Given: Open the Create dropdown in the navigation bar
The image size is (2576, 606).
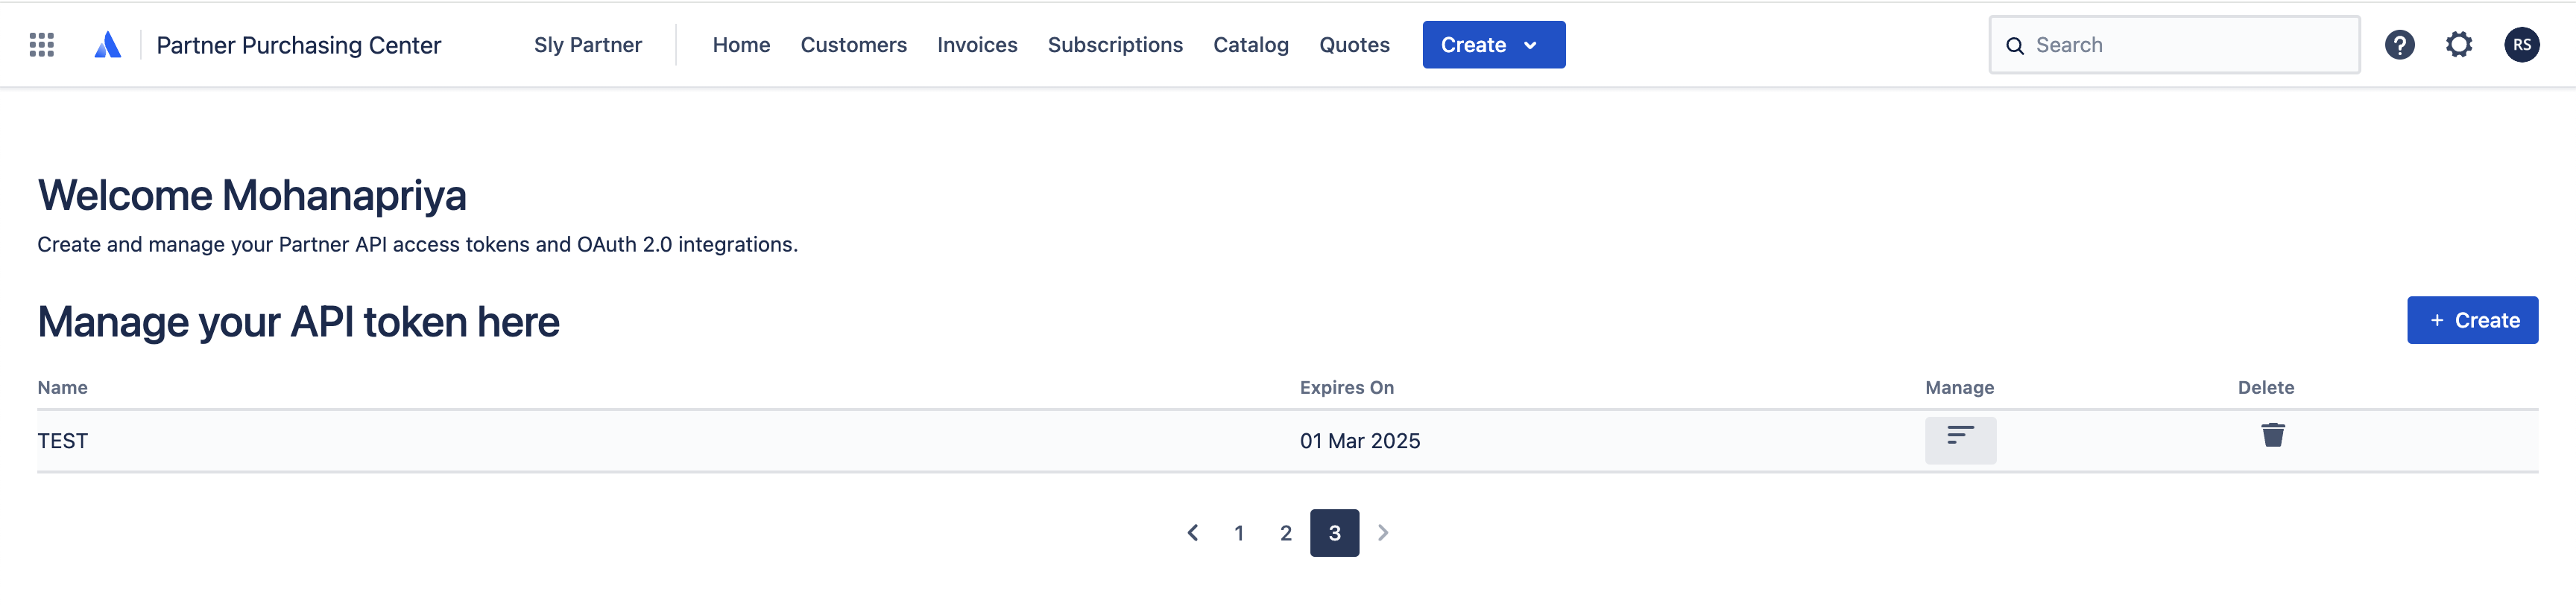Looking at the screenshot, I should pyautogui.click(x=1493, y=44).
